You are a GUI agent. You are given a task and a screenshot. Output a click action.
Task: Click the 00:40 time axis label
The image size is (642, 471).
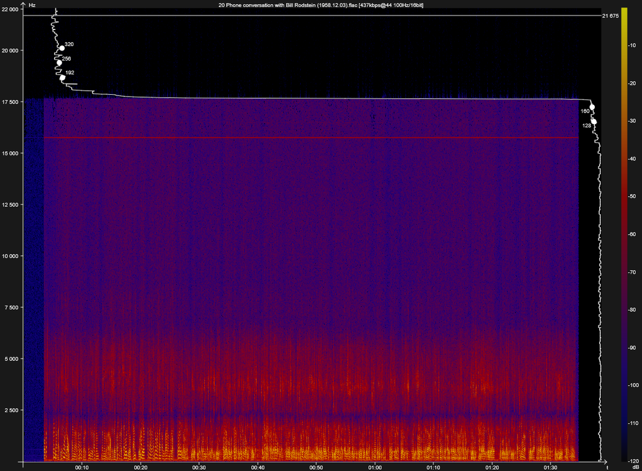(x=258, y=467)
